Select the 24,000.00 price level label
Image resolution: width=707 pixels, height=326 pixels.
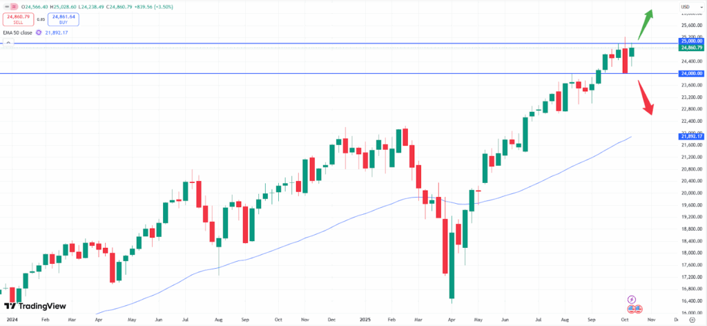[686, 73]
